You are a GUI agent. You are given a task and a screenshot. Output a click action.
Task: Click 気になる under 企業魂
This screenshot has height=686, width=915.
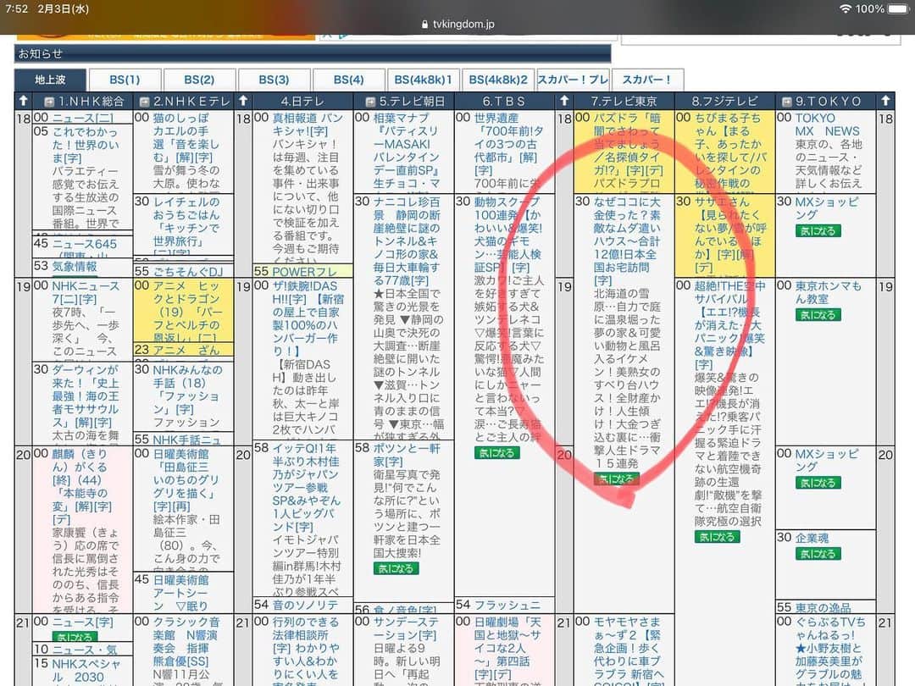click(x=818, y=554)
